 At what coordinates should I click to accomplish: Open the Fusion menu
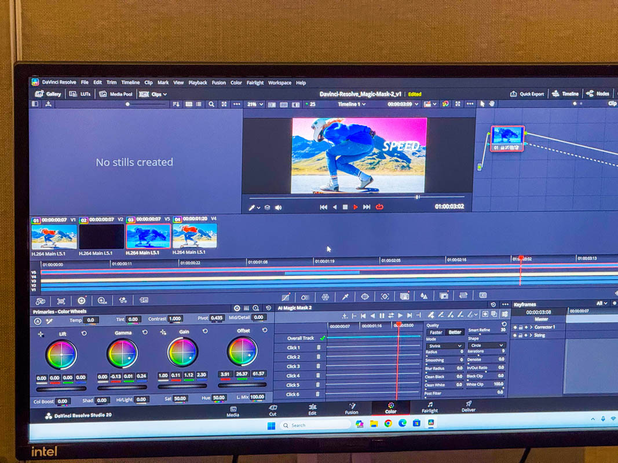click(x=219, y=83)
